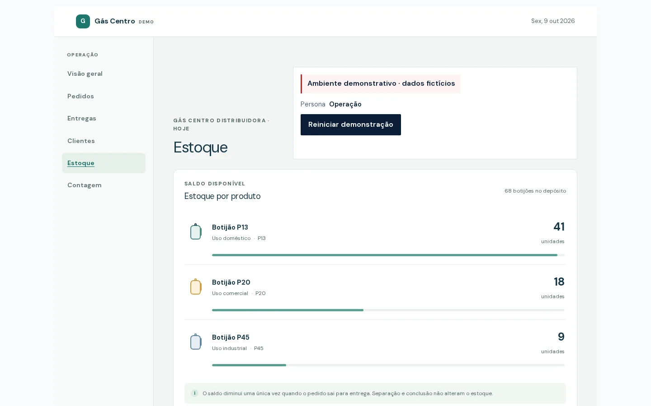Click the 41 units count
Image resolution: width=651 pixels, height=406 pixels.
pos(559,226)
